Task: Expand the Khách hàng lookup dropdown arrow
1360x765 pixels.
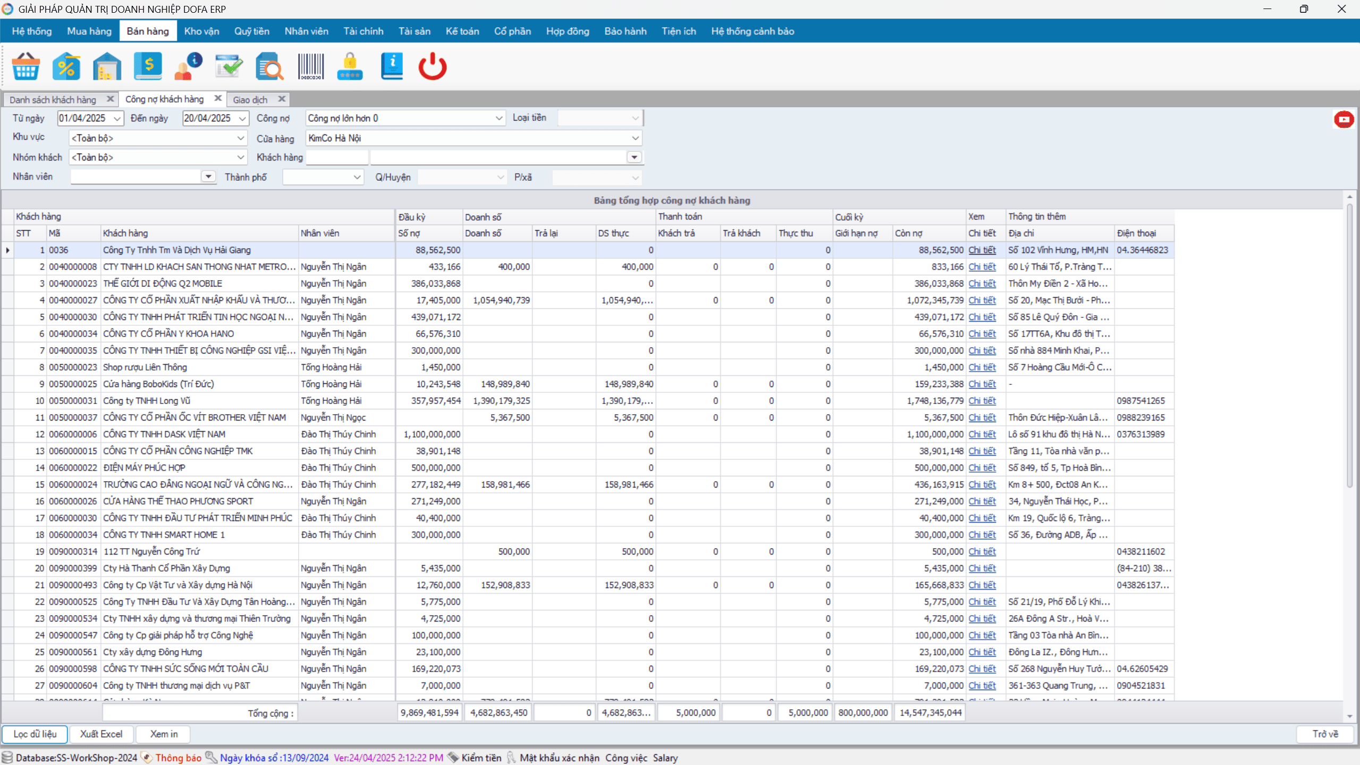Action: tap(634, 157)
